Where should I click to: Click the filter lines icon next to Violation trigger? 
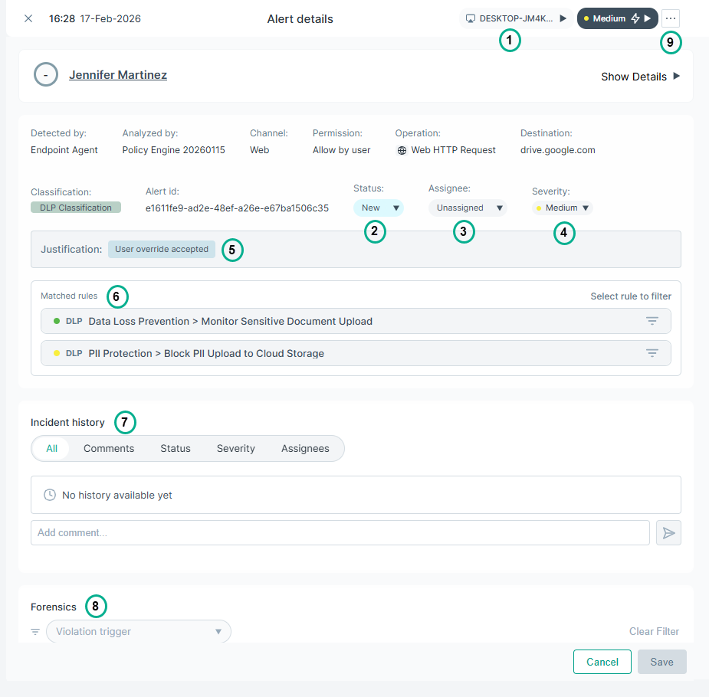tap(35, 632)
